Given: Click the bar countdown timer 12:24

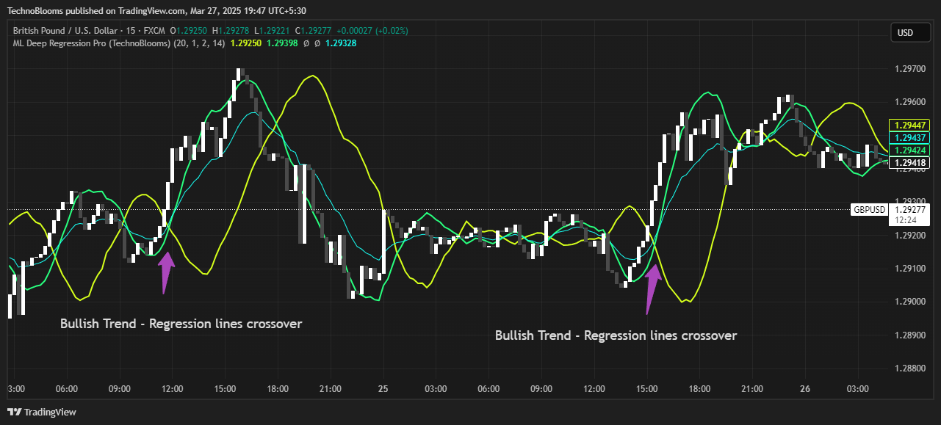Looking at the screenshot, I should click(x=904, y=219).
